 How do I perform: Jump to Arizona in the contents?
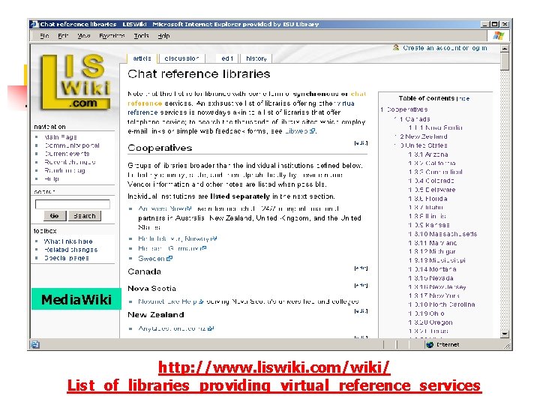click(x=428, y=154)
